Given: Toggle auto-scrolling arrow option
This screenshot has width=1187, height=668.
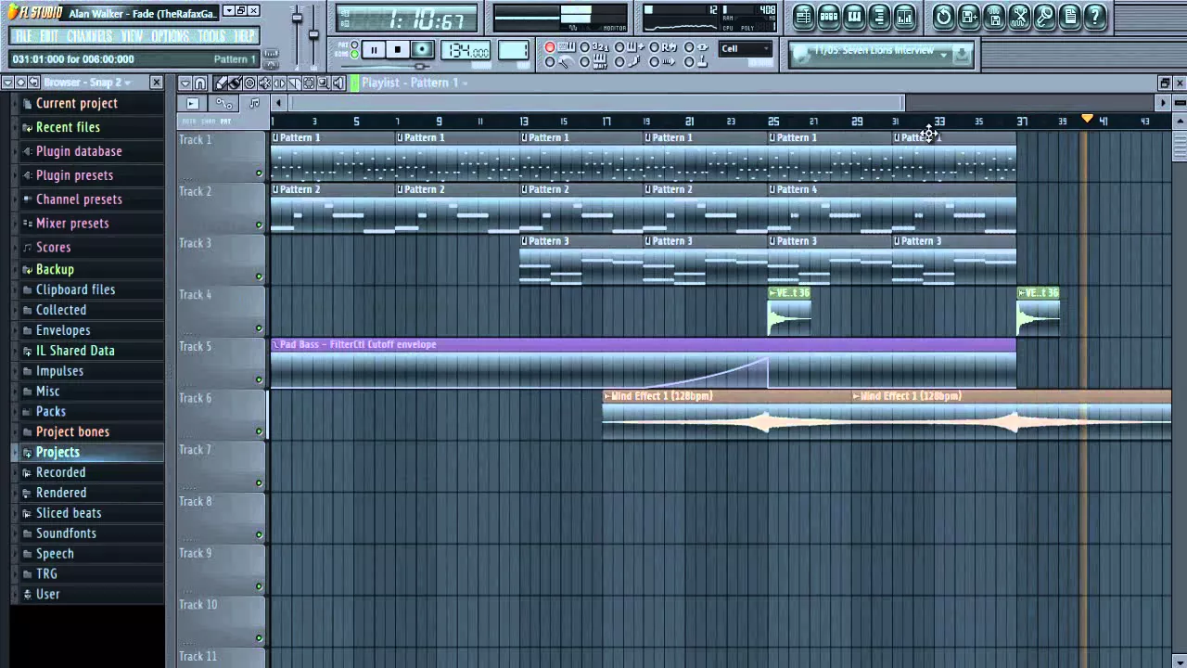Looking at the screenshot, I should coord(654,62).
